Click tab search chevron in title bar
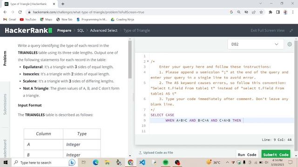The image size is (298, 167). (x=261, y=3)
